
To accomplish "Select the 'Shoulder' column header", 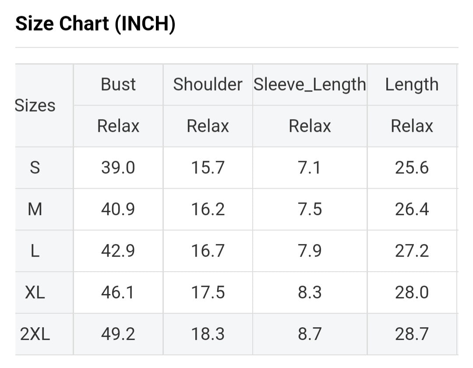I will [x=208, y=84].
